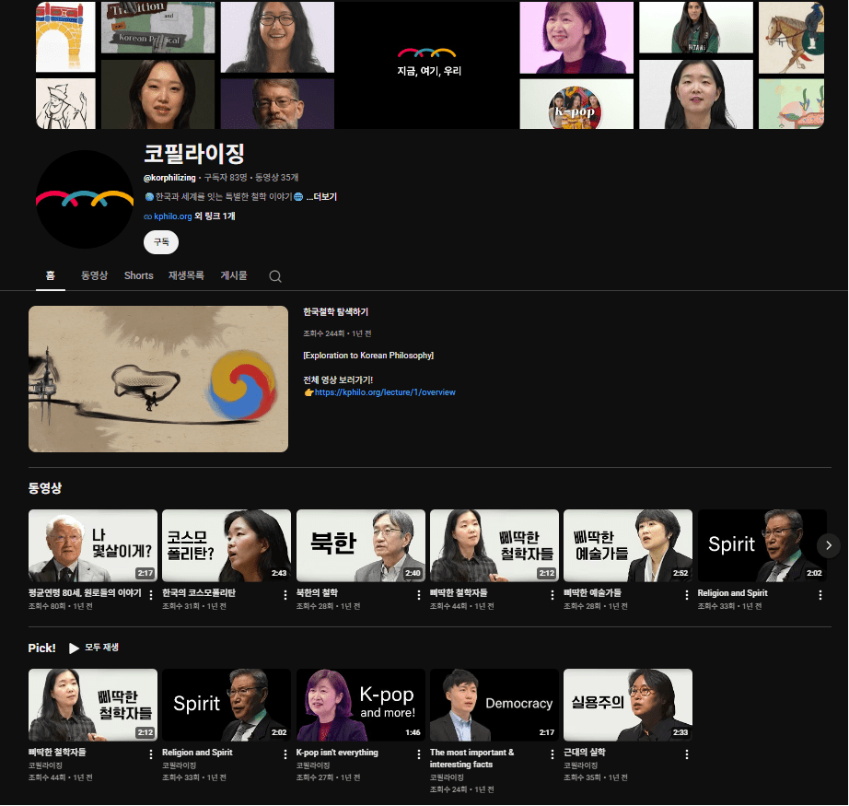This screenshot has height=806, width=849.
Task: Click the K-pop isn't everything title
Action: point(337,753)
